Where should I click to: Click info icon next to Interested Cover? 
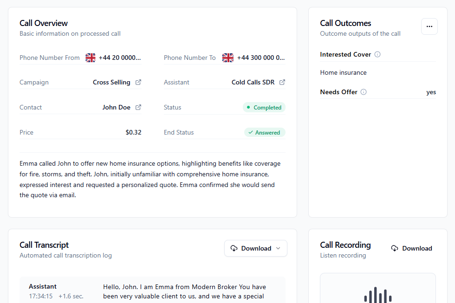tap(377, 54)
